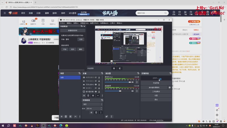This screenshot has width=227, height=128.
Task: Open Douyu 历史 history icon
Action: pyautogui.click(x=174, y=13)
